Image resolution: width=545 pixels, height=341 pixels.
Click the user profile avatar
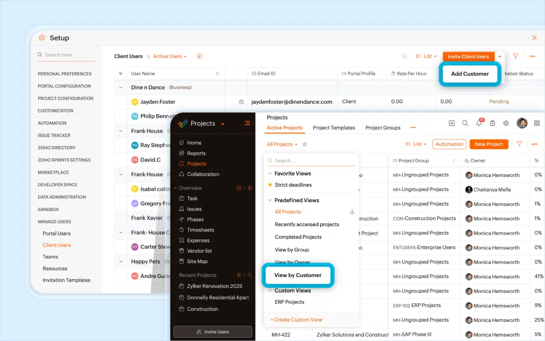522,123
